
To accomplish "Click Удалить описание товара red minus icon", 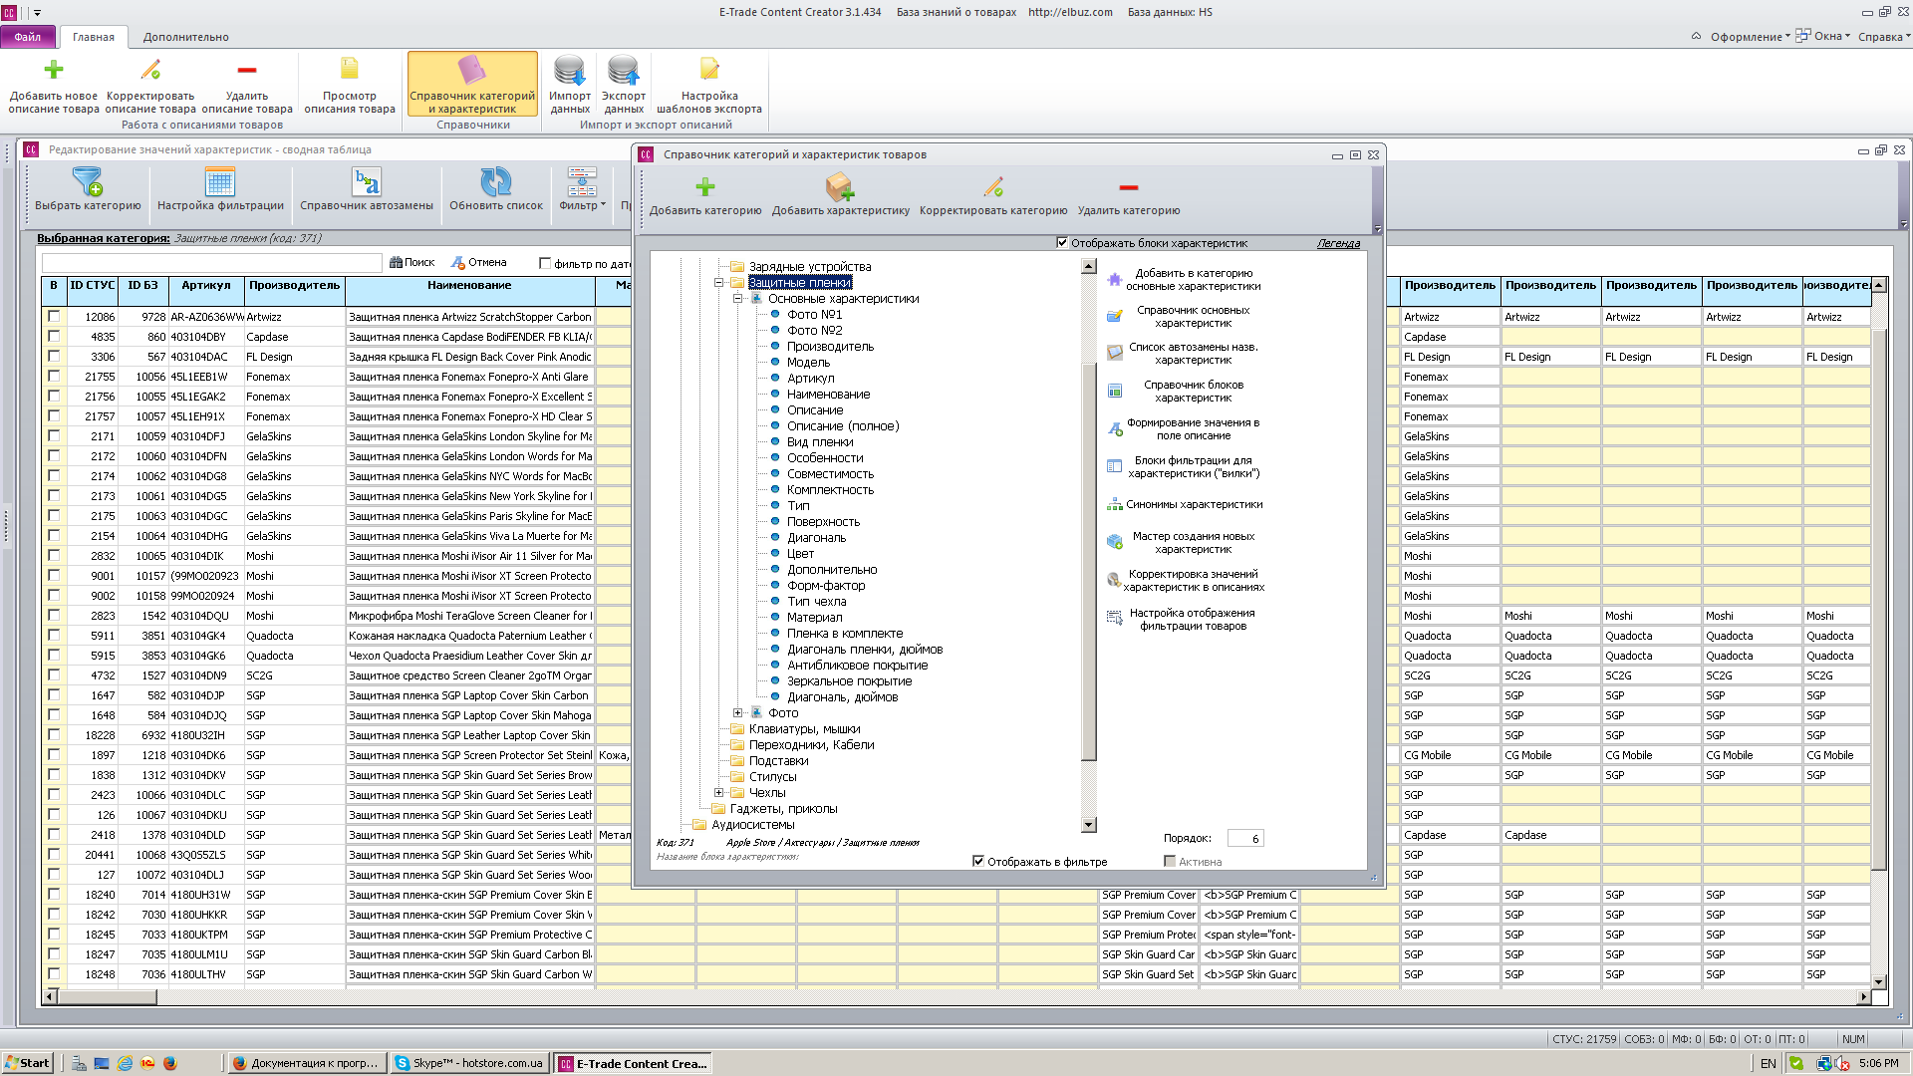I will pyautogui.click(x=247, y=70).
